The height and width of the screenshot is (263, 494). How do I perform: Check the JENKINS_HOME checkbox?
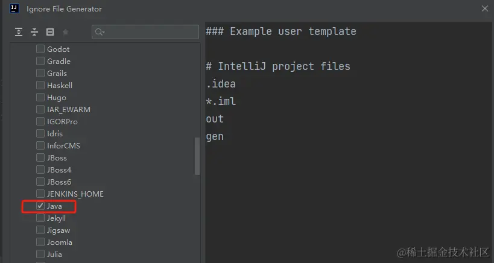40,194
